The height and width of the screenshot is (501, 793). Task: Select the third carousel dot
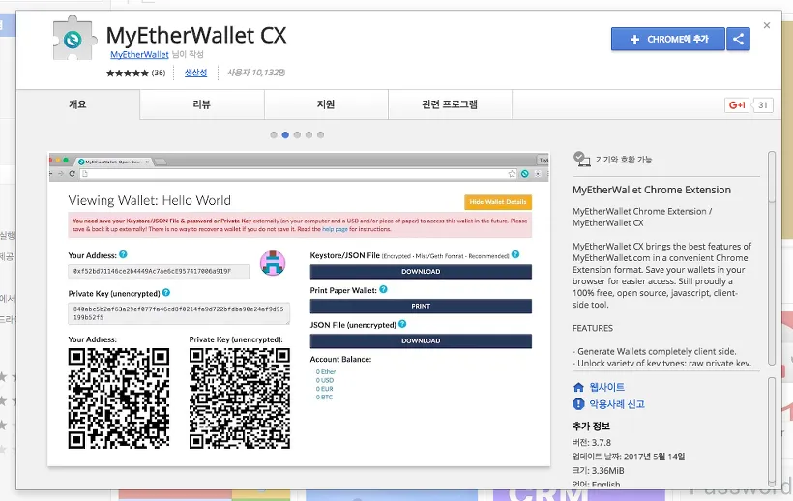(x=297, y=135)
